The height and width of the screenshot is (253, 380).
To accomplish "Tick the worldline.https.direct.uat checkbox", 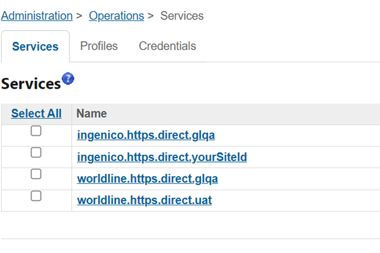I will [x=36, y=196].
